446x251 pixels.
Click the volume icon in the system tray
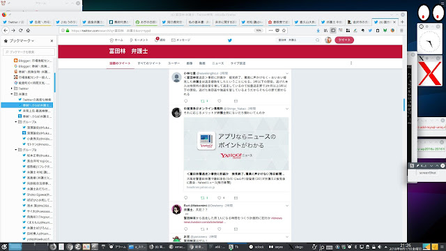(x=379, y=247)
